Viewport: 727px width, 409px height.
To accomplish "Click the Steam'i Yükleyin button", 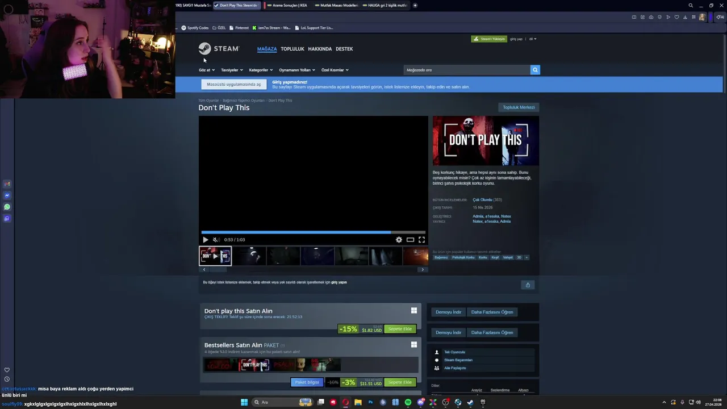I will point(489,39).
